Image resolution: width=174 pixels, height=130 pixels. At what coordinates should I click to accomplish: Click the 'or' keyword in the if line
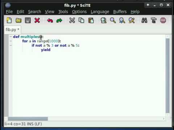[57, 45]
